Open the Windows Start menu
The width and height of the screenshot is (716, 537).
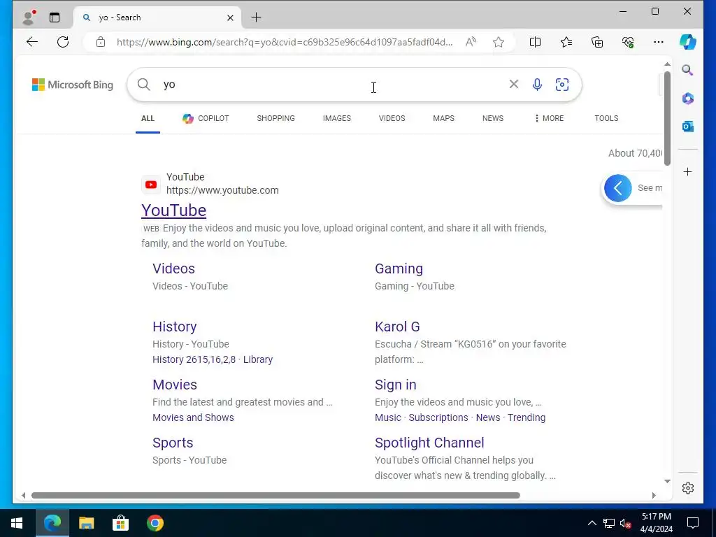point(17,523)
